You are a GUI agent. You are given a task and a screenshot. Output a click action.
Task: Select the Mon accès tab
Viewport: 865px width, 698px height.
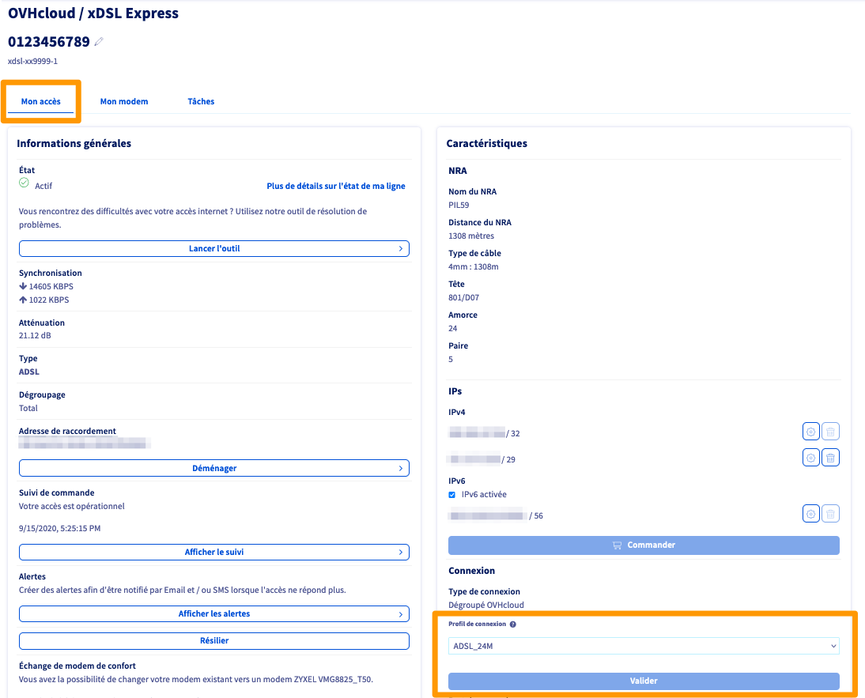point(41,101)
